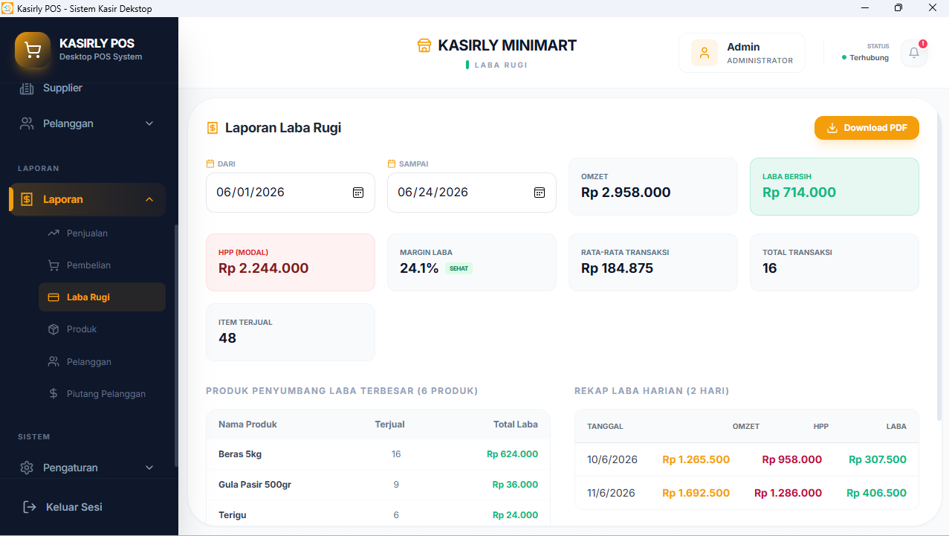Click the Nama Produk column header
The height and width of the screenshot is (536, 949).
coord(247,424)
